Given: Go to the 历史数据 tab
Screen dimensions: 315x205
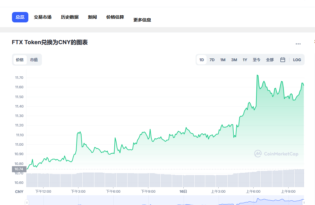Looking at the screenshot, I should [70, 17].
